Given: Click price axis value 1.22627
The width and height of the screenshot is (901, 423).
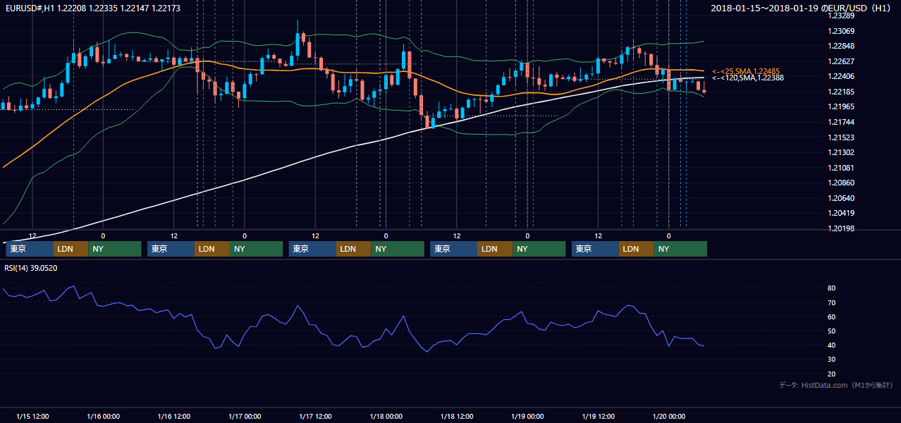Looking at the screenshot, I should coord(841,61).
